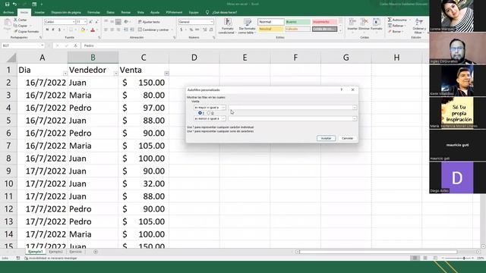Screen dimensions: 486x273
Task: Switch to the Datos ribbon tab
Action: point(110,12)
